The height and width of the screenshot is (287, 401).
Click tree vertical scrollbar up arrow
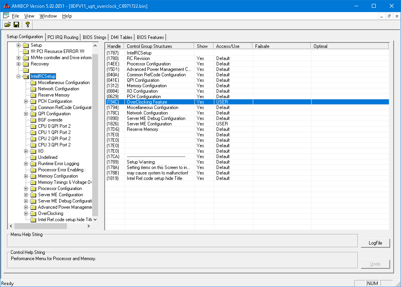click(95, 46)
